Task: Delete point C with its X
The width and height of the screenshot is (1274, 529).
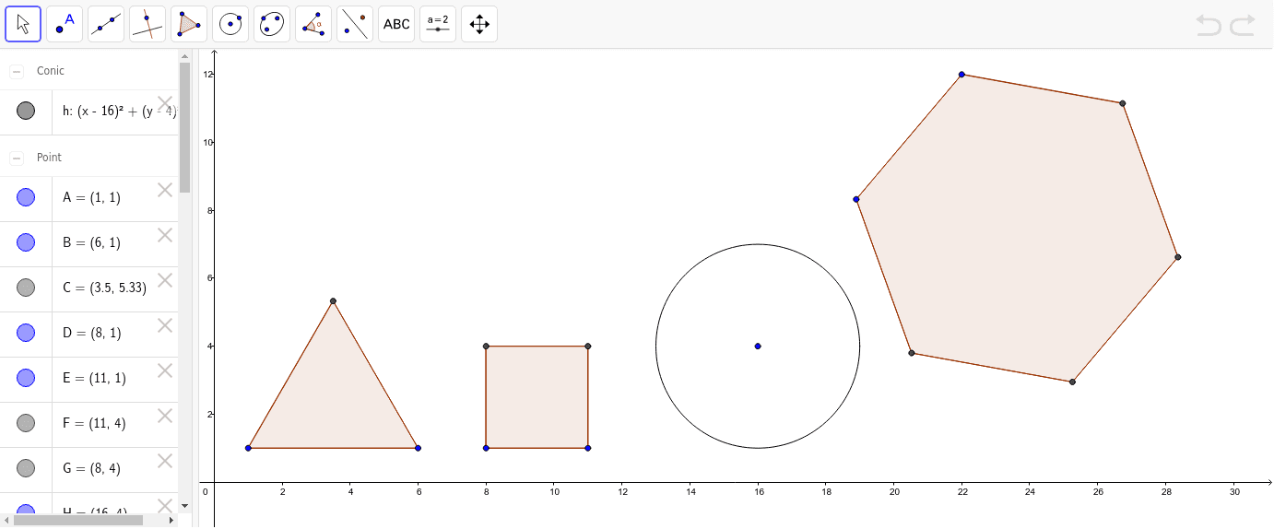Action: click(x=165, y=280)
